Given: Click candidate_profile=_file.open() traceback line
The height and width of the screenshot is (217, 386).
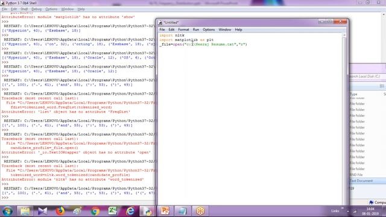Looking at the screenshot, I should (44, 148).
